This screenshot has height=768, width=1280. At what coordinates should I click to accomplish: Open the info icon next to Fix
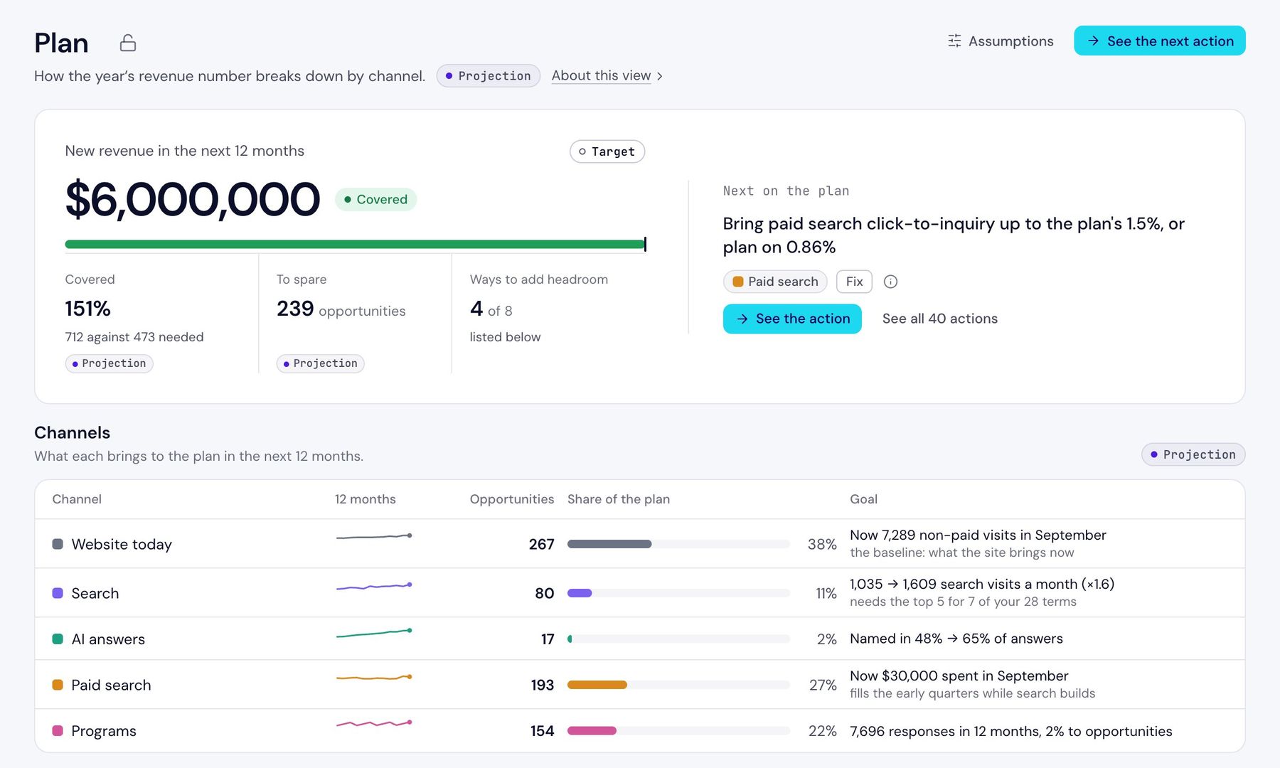pyautogui.click(x=890, y=282)
